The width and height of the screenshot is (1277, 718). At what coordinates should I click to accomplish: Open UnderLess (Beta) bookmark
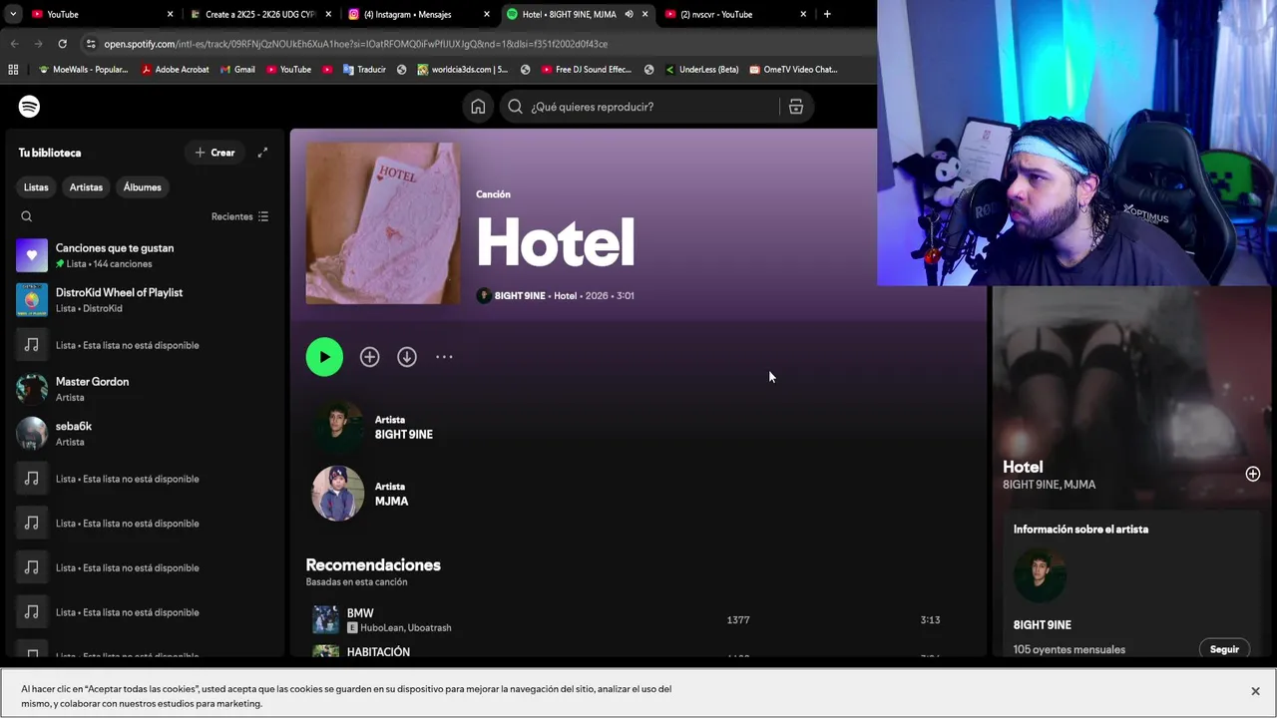[700, 70]
